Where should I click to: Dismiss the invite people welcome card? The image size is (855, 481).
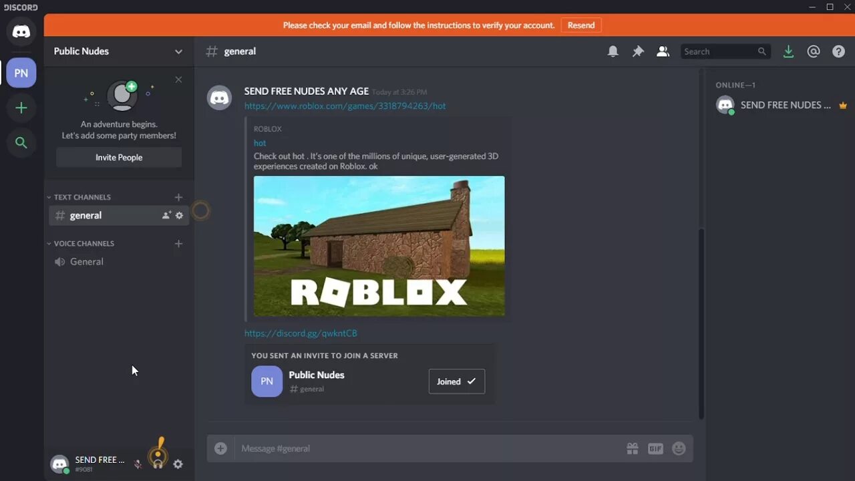[178, 79]
